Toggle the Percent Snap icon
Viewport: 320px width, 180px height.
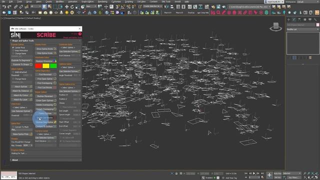[128, 6]
